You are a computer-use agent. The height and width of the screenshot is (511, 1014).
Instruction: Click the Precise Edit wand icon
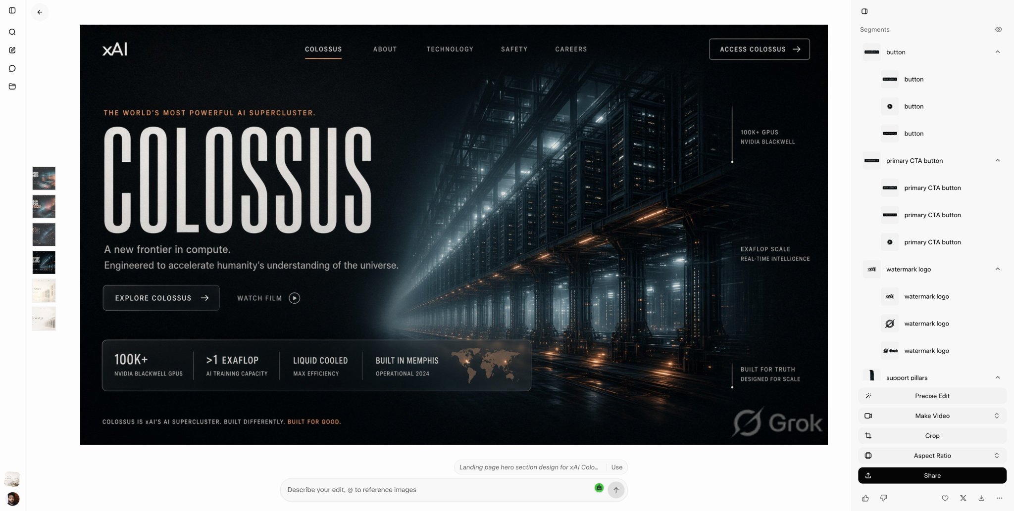click(868, 396)
